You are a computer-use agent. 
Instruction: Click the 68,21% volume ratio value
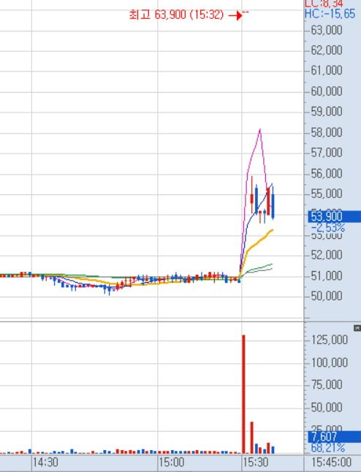tap(328, 448)
